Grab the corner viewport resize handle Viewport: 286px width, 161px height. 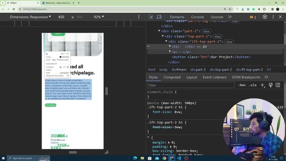(107, 152)
